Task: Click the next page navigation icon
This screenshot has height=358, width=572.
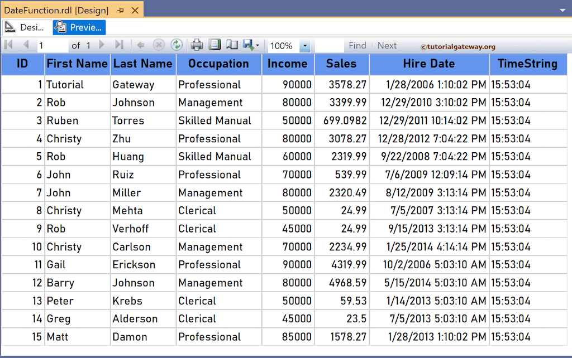Action: [x=102, y=46]
